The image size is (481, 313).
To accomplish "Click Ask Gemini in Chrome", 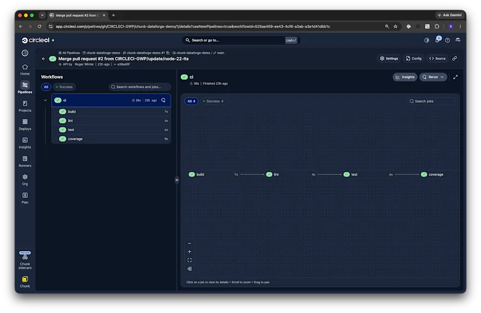I will click(x=449, y=15).
